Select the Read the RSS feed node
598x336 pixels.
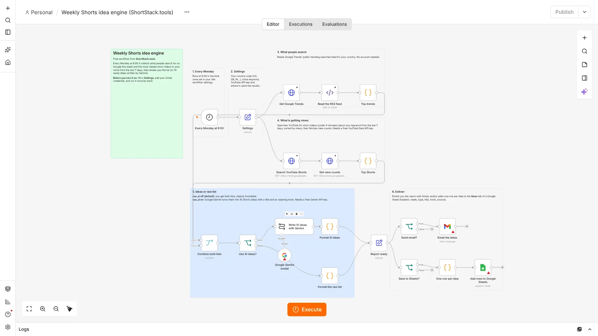330,93
